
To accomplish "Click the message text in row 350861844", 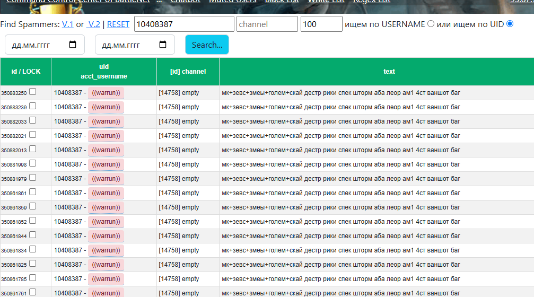I will [341, 235].
